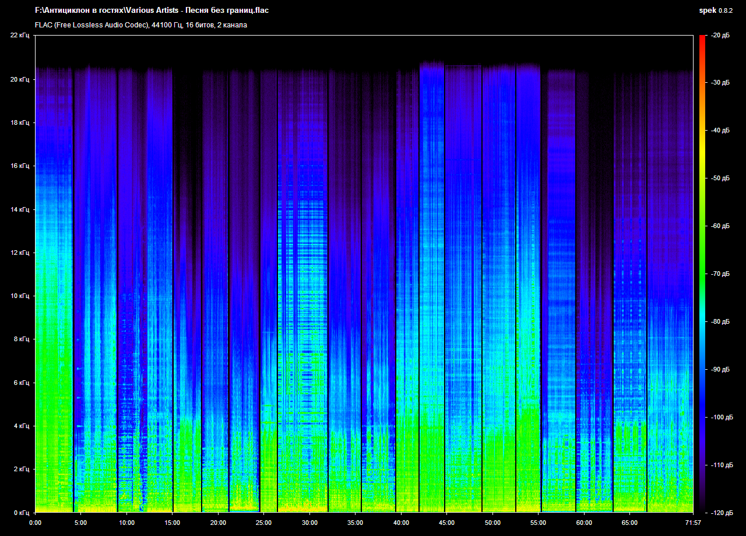746x536 pixels.
Task: Click the file path title at top
Action: pyautogui.click(x=152, y=10)
